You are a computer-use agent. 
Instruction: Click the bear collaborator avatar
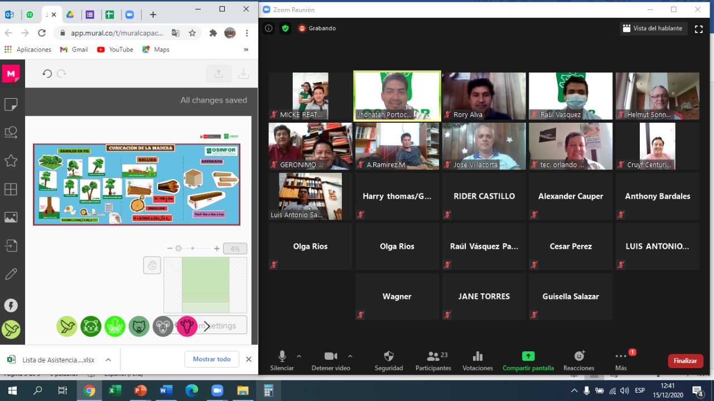pyautogui.click(x=139, y=326)
